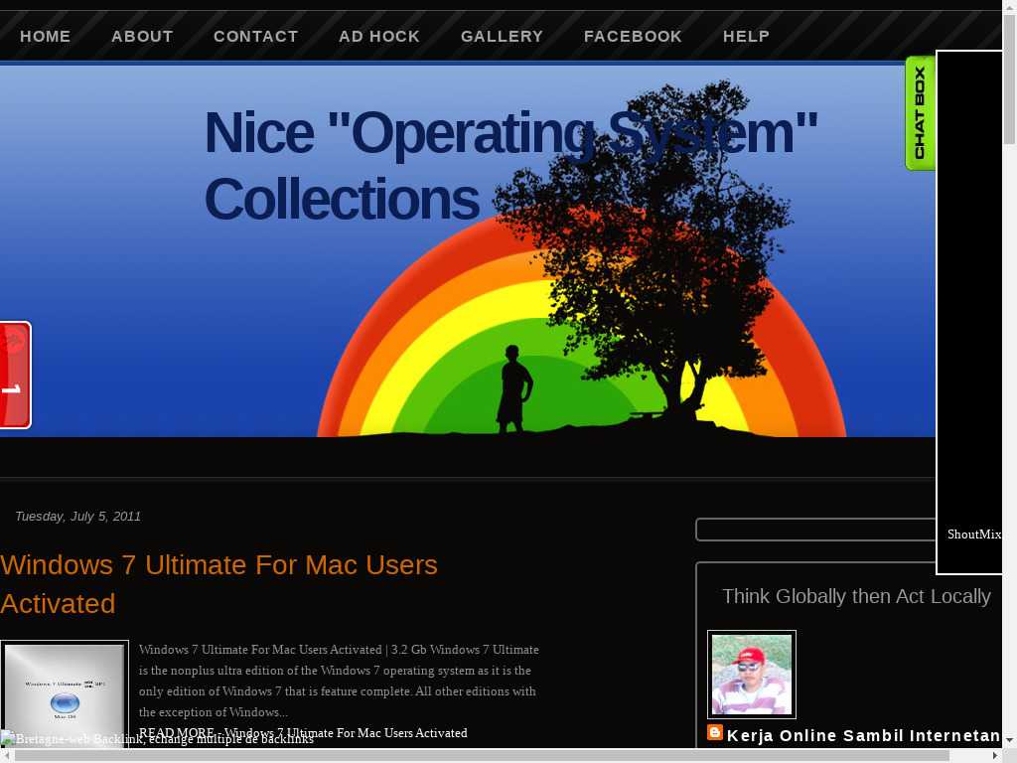This screenshot has height=763, width=1017.
Task: Open post 'Windows 7 Ultimate For Mac Users Activated'
Action: (x=219, y=584)
